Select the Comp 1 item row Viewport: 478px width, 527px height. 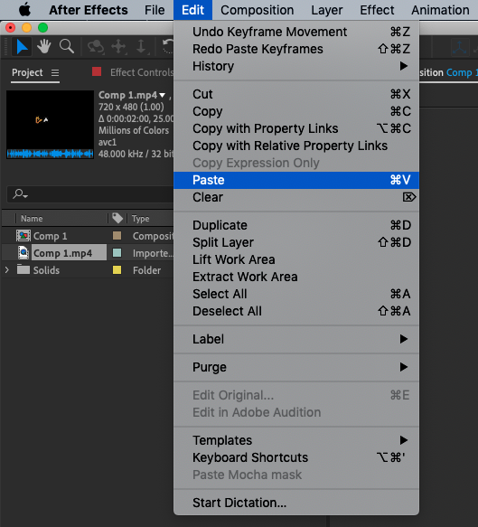pos(88,236)
